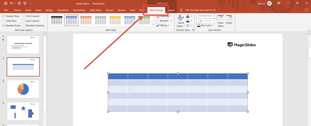This screenshot has height=126, width=311.
Task: Start presentation from beginning icon
Action: pyautogui.click(x=25, y=3)
